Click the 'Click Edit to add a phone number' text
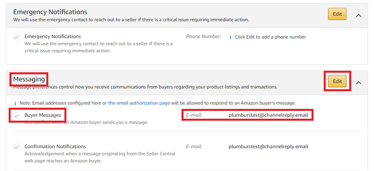The image size is (374, 171). 270,37
